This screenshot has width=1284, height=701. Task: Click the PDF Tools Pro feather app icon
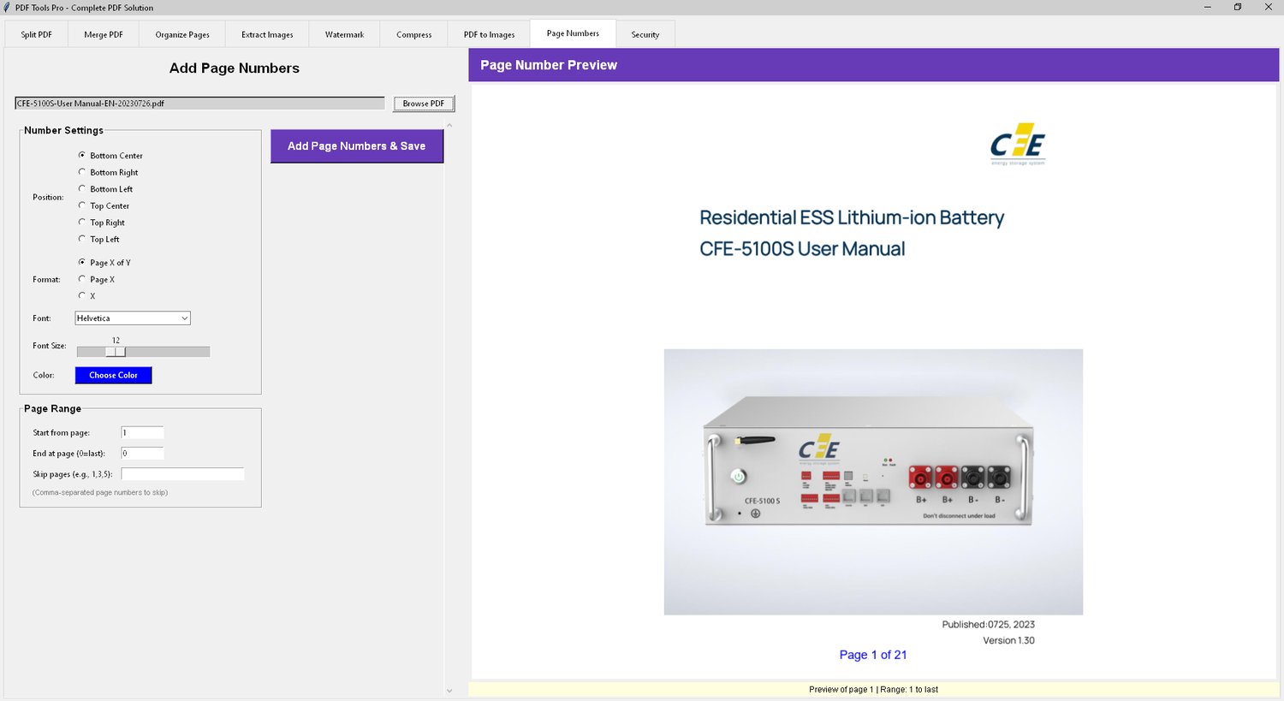[x=8, y=8]
